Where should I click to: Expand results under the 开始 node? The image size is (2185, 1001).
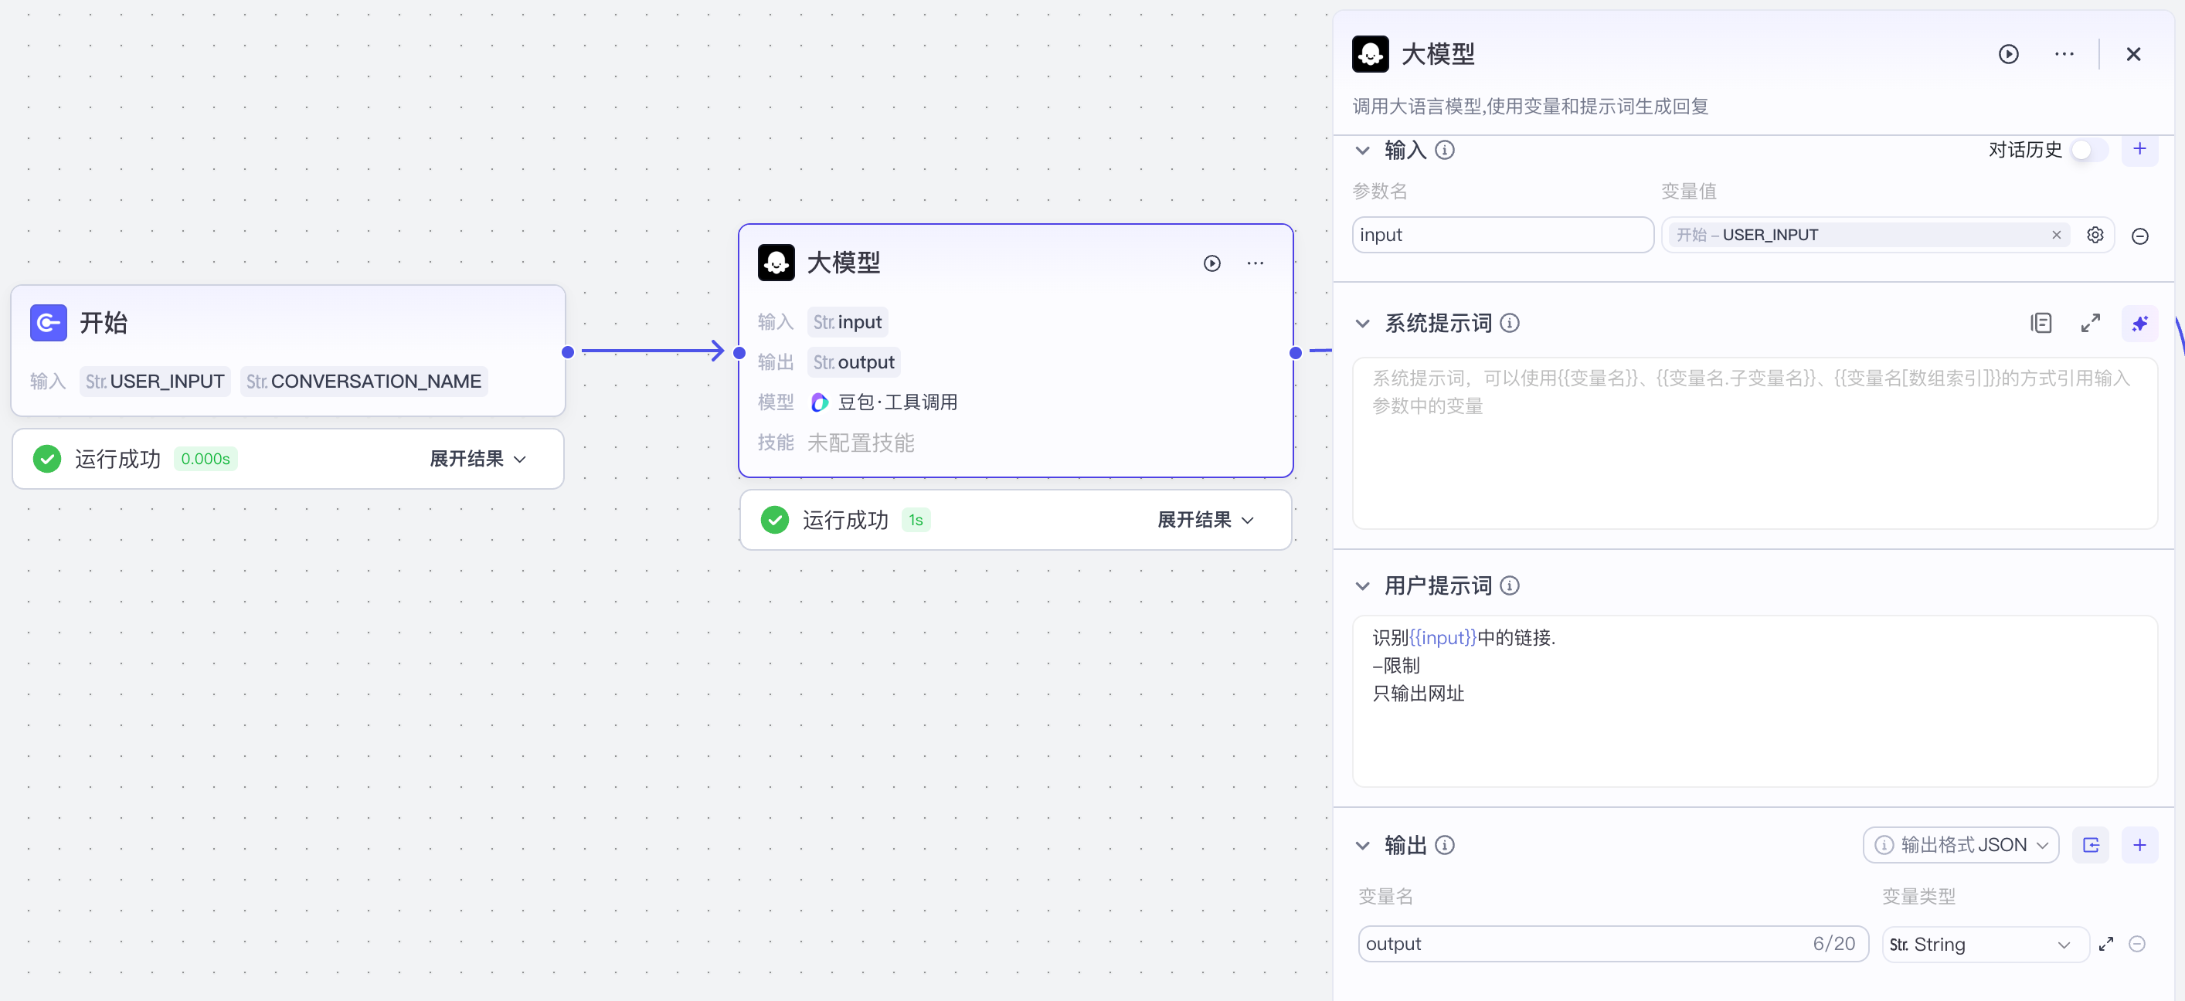click(477, 459)
